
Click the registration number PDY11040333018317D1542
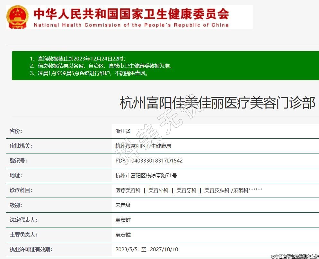pyautogui.click(x=149, y=161)
